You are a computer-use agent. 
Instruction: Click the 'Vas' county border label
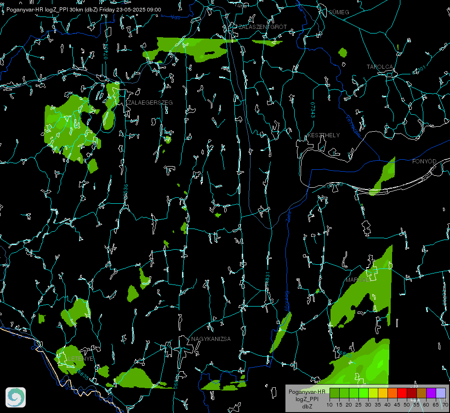tap(175, 17)
